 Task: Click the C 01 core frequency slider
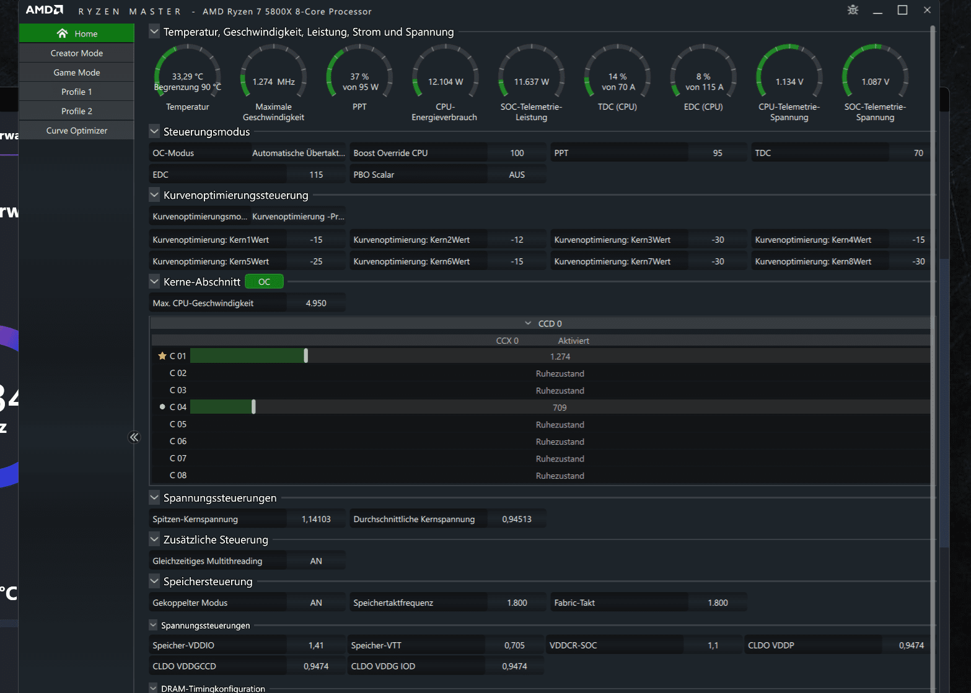click(305, 355)
